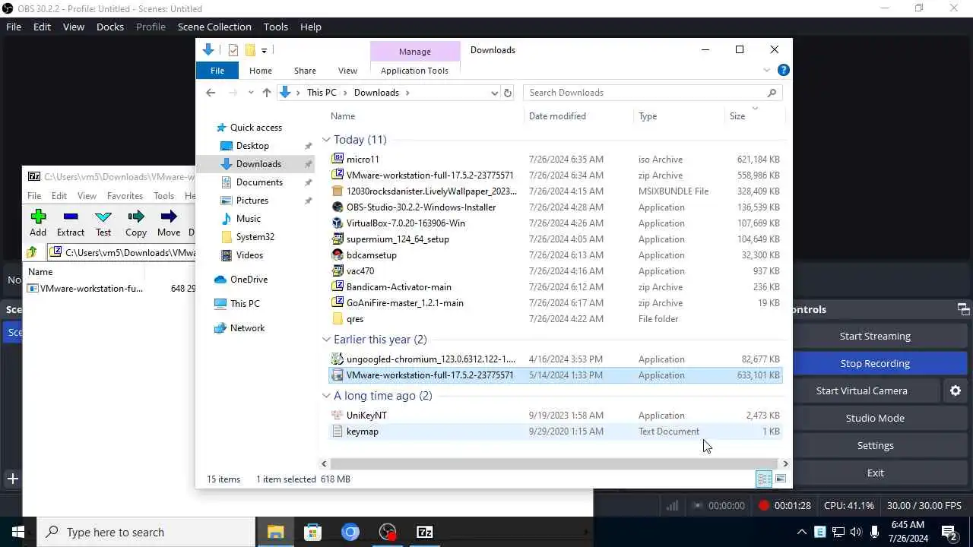
Task: Select the OBS-Studio-30.2.2-Windows-Installer file
Action: [x=555, y=207]
